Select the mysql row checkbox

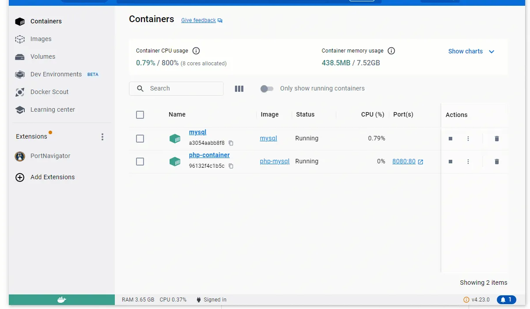click(x=140, y=139)
